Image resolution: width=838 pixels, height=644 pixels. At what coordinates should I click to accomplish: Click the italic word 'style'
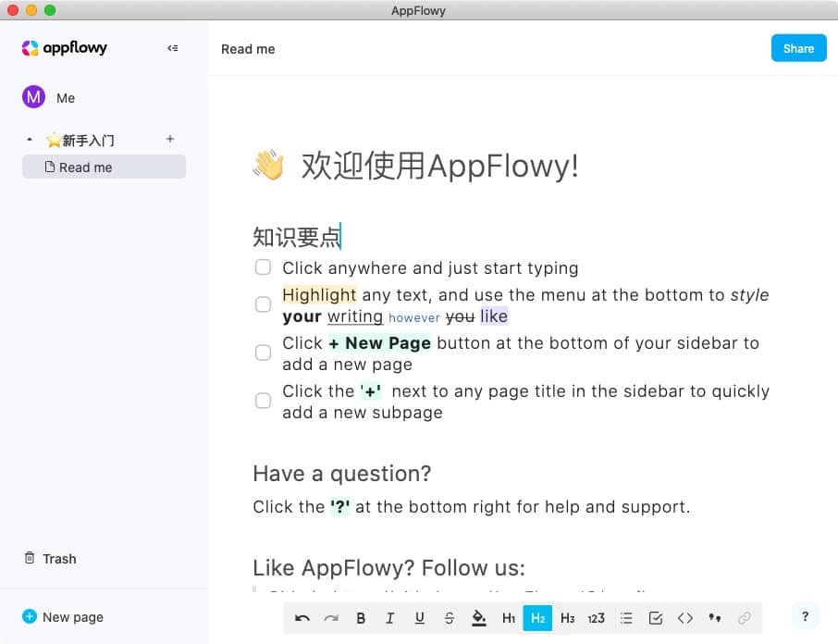coord(750,295)
